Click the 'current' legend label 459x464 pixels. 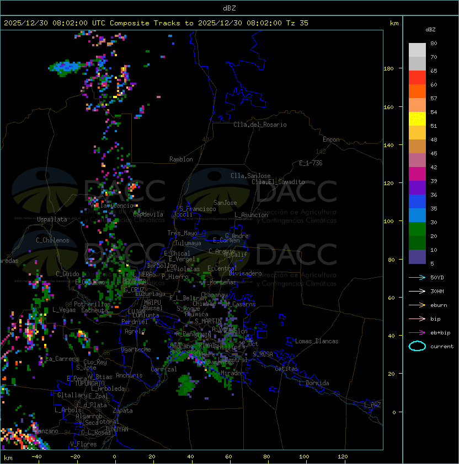pyautogui.click(x=442, y=346)
